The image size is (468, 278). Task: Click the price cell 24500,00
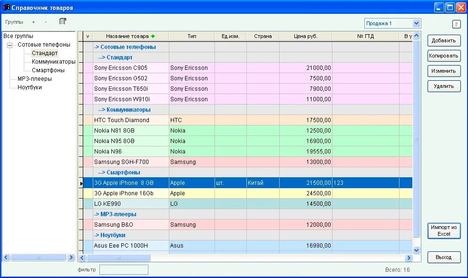pos(306,193)
